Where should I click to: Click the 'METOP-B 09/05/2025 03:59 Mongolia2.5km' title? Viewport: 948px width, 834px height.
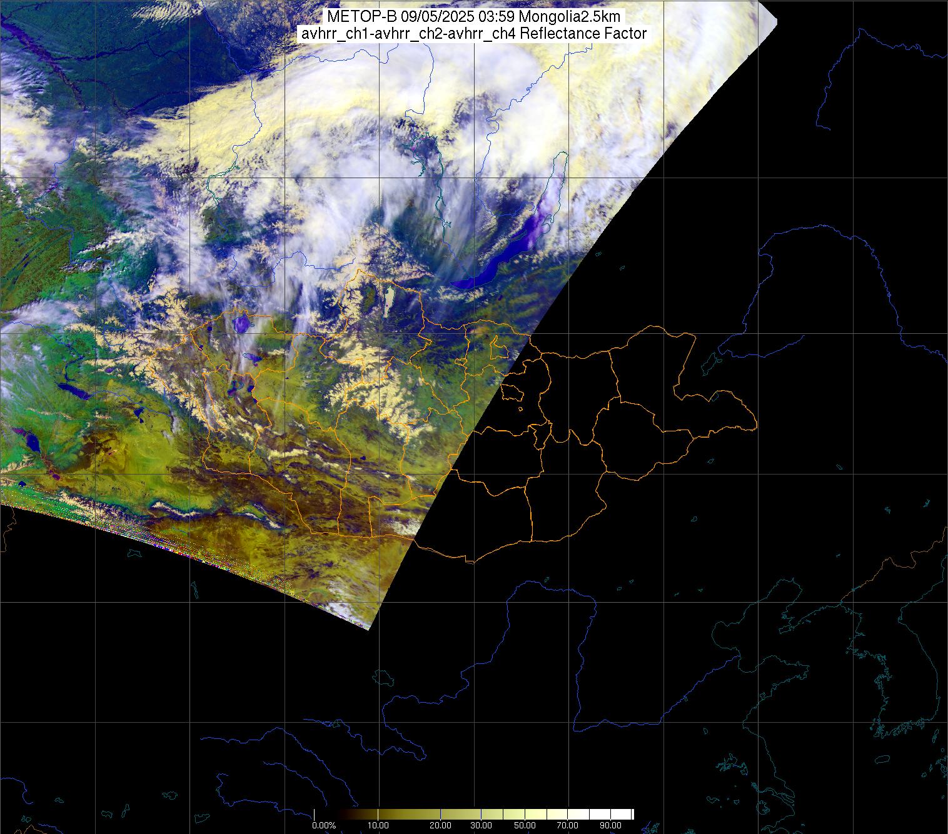coord(474,17)
